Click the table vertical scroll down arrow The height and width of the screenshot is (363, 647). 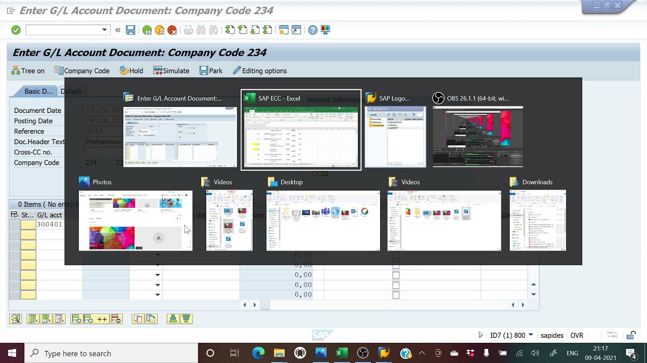pos(533,294)
